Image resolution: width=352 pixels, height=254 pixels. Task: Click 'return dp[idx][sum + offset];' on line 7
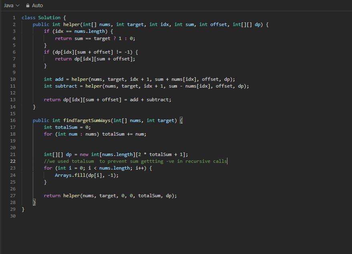(95, 59)
